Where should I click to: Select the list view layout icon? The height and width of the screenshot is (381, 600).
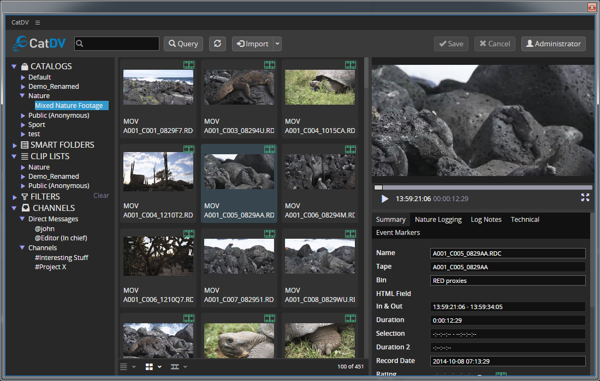pos(124,367)
